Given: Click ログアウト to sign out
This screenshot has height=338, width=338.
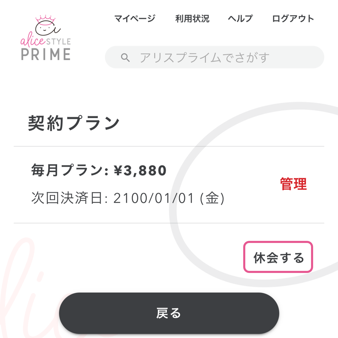Looking at the screenshot, I should [x=294, y=18].
